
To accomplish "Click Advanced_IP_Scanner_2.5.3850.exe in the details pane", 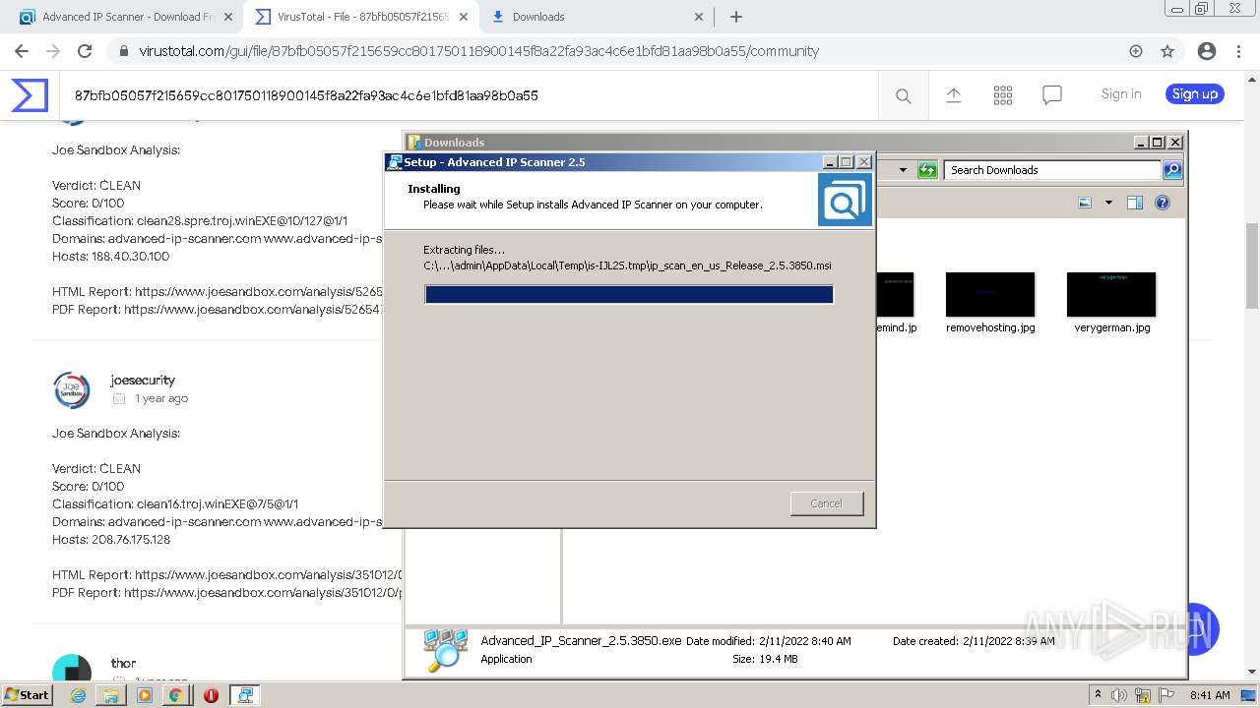I will click(x=581, y=640).
